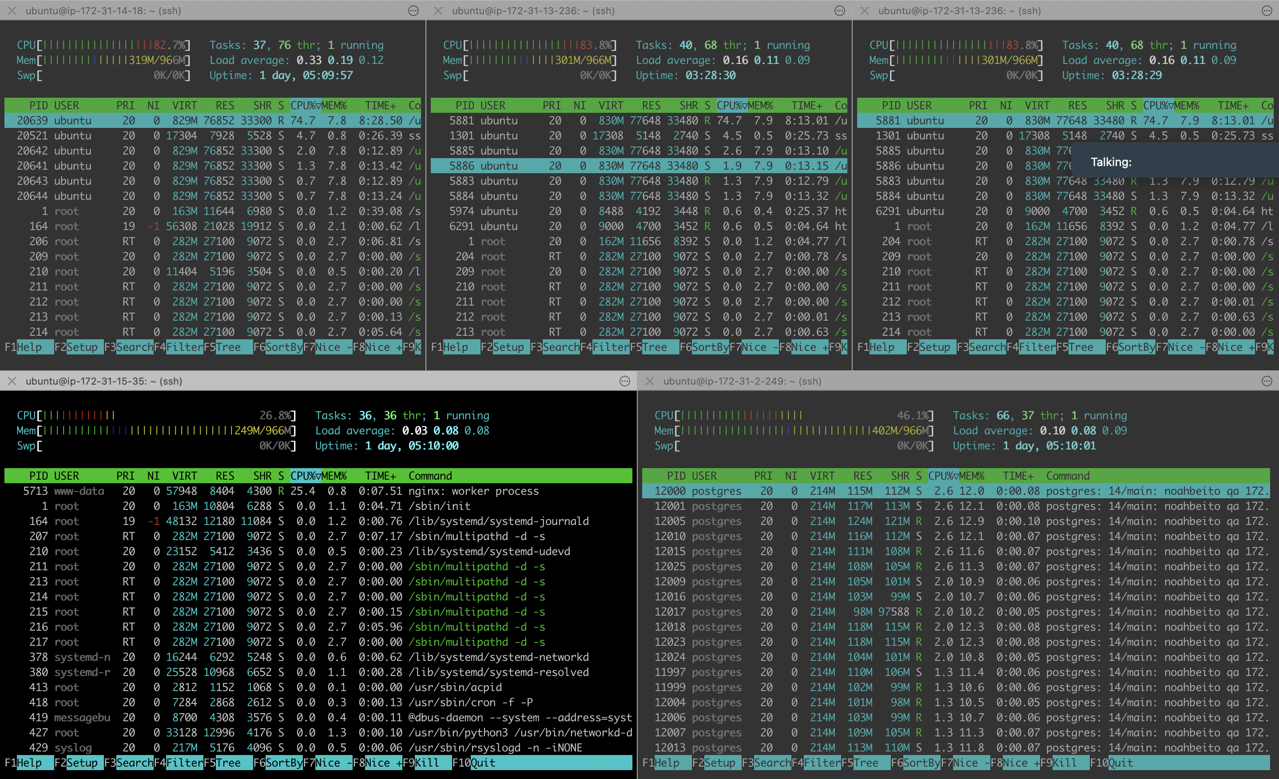Sort by CPU% column in nginx pane
Image resolution: width=1279 pixels, height=779 pixels.
[x=305, y=476]
